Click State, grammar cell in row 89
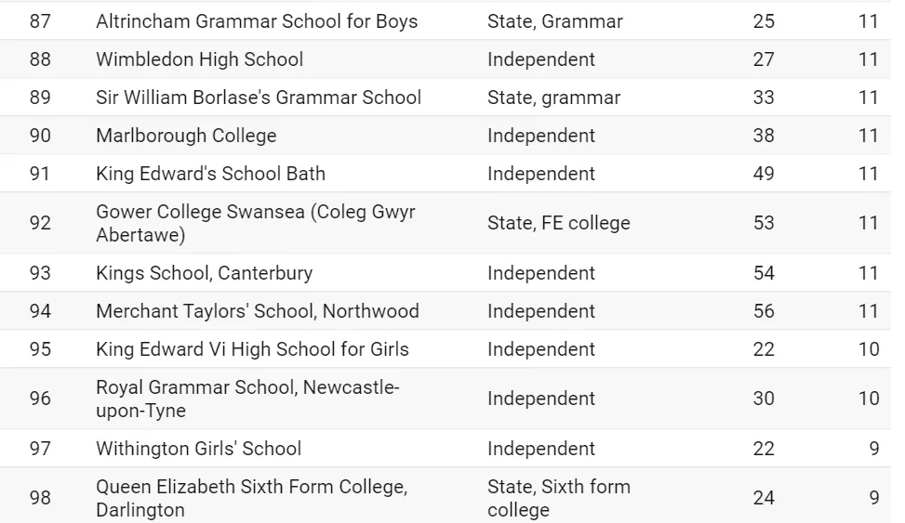 (553, 98)
